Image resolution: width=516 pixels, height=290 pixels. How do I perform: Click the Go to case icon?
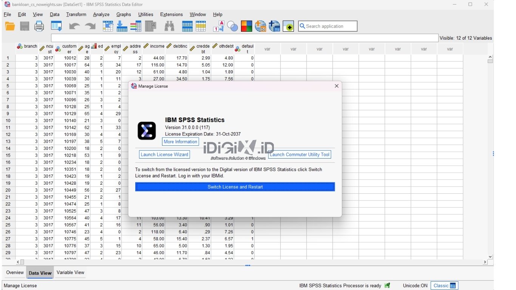pyautogui.click(x=108, y=26)
